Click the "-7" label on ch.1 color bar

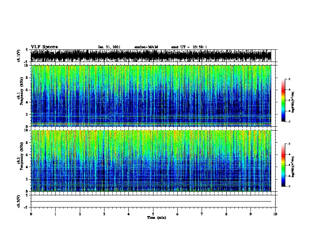[288, 122]
